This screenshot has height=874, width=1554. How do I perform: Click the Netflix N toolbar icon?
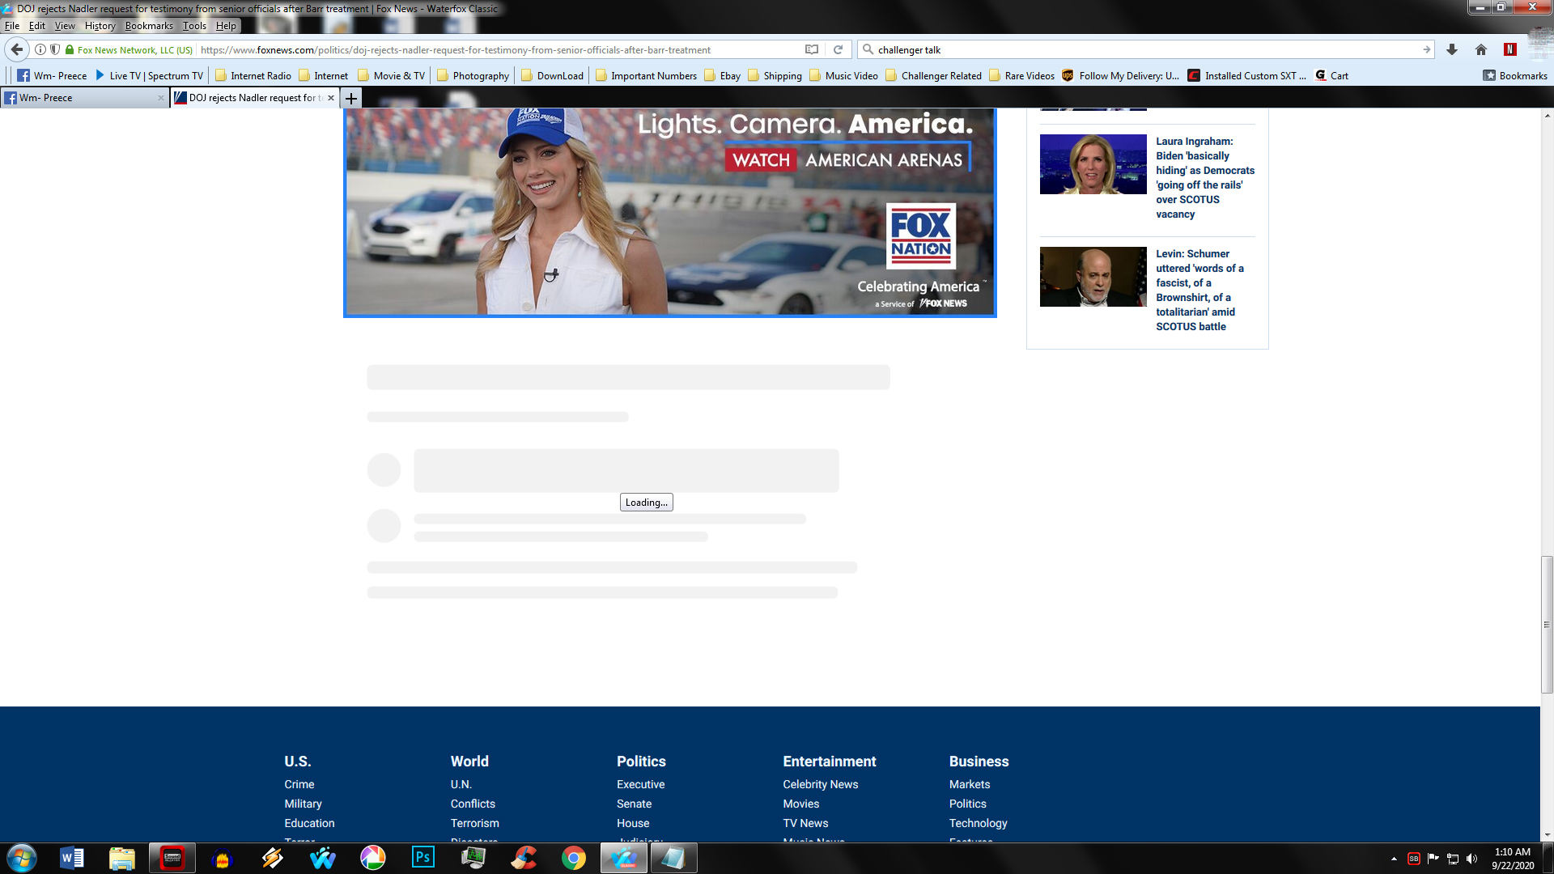coord(1509,49)
